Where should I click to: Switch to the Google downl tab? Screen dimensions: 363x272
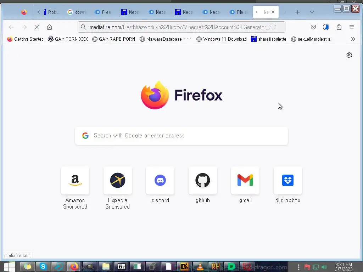point(77,12)
